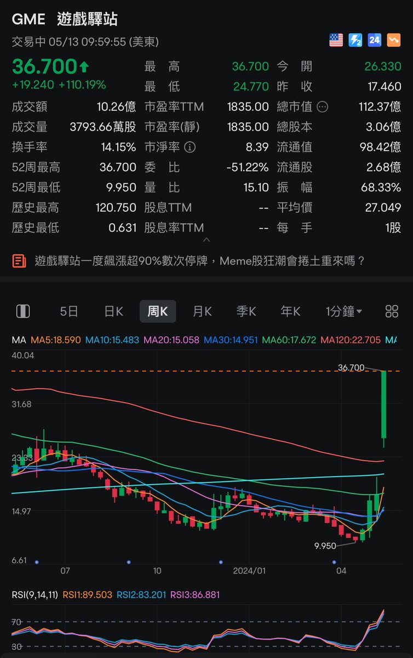
Task: Switch to the 日K chart tab
Action: pyautogui.click(x=113, y=311)
